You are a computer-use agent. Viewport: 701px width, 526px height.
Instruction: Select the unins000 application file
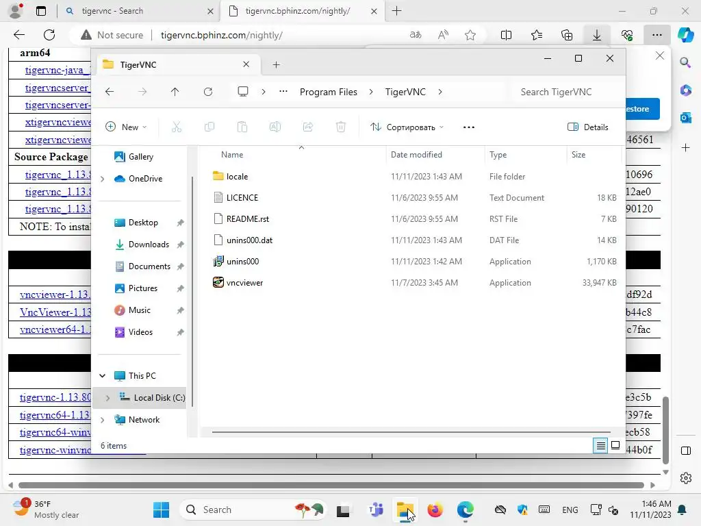(x=242, y=261)
